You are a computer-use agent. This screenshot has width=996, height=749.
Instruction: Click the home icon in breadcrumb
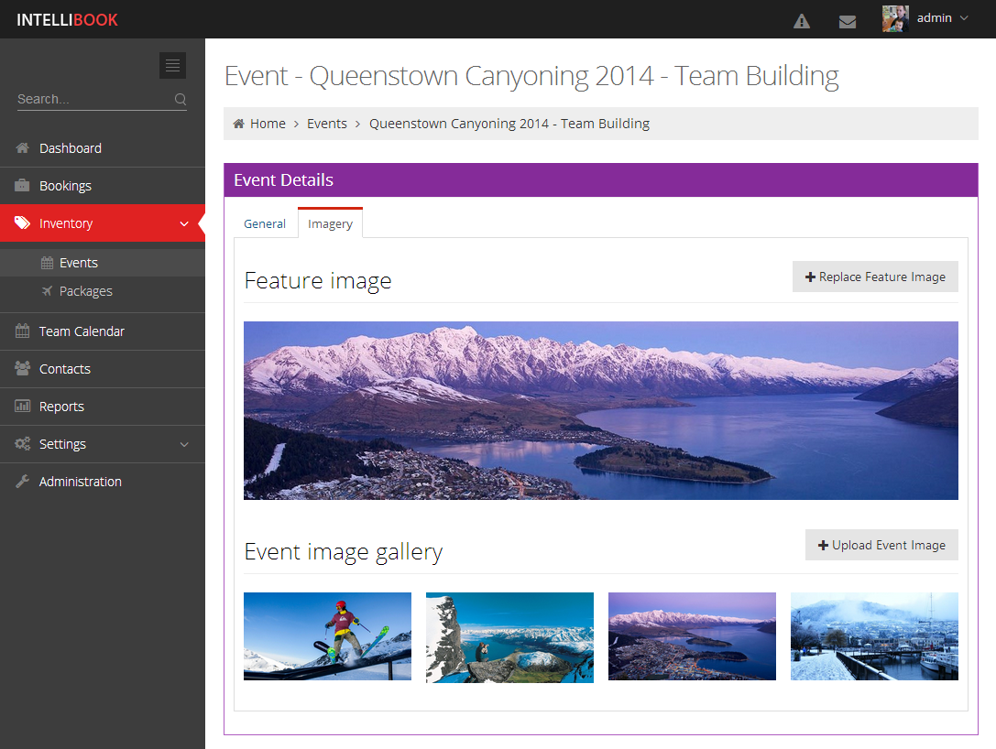point(239,123)
